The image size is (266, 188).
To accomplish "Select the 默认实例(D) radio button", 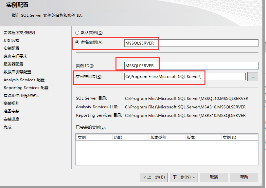I will click(77, 33).
